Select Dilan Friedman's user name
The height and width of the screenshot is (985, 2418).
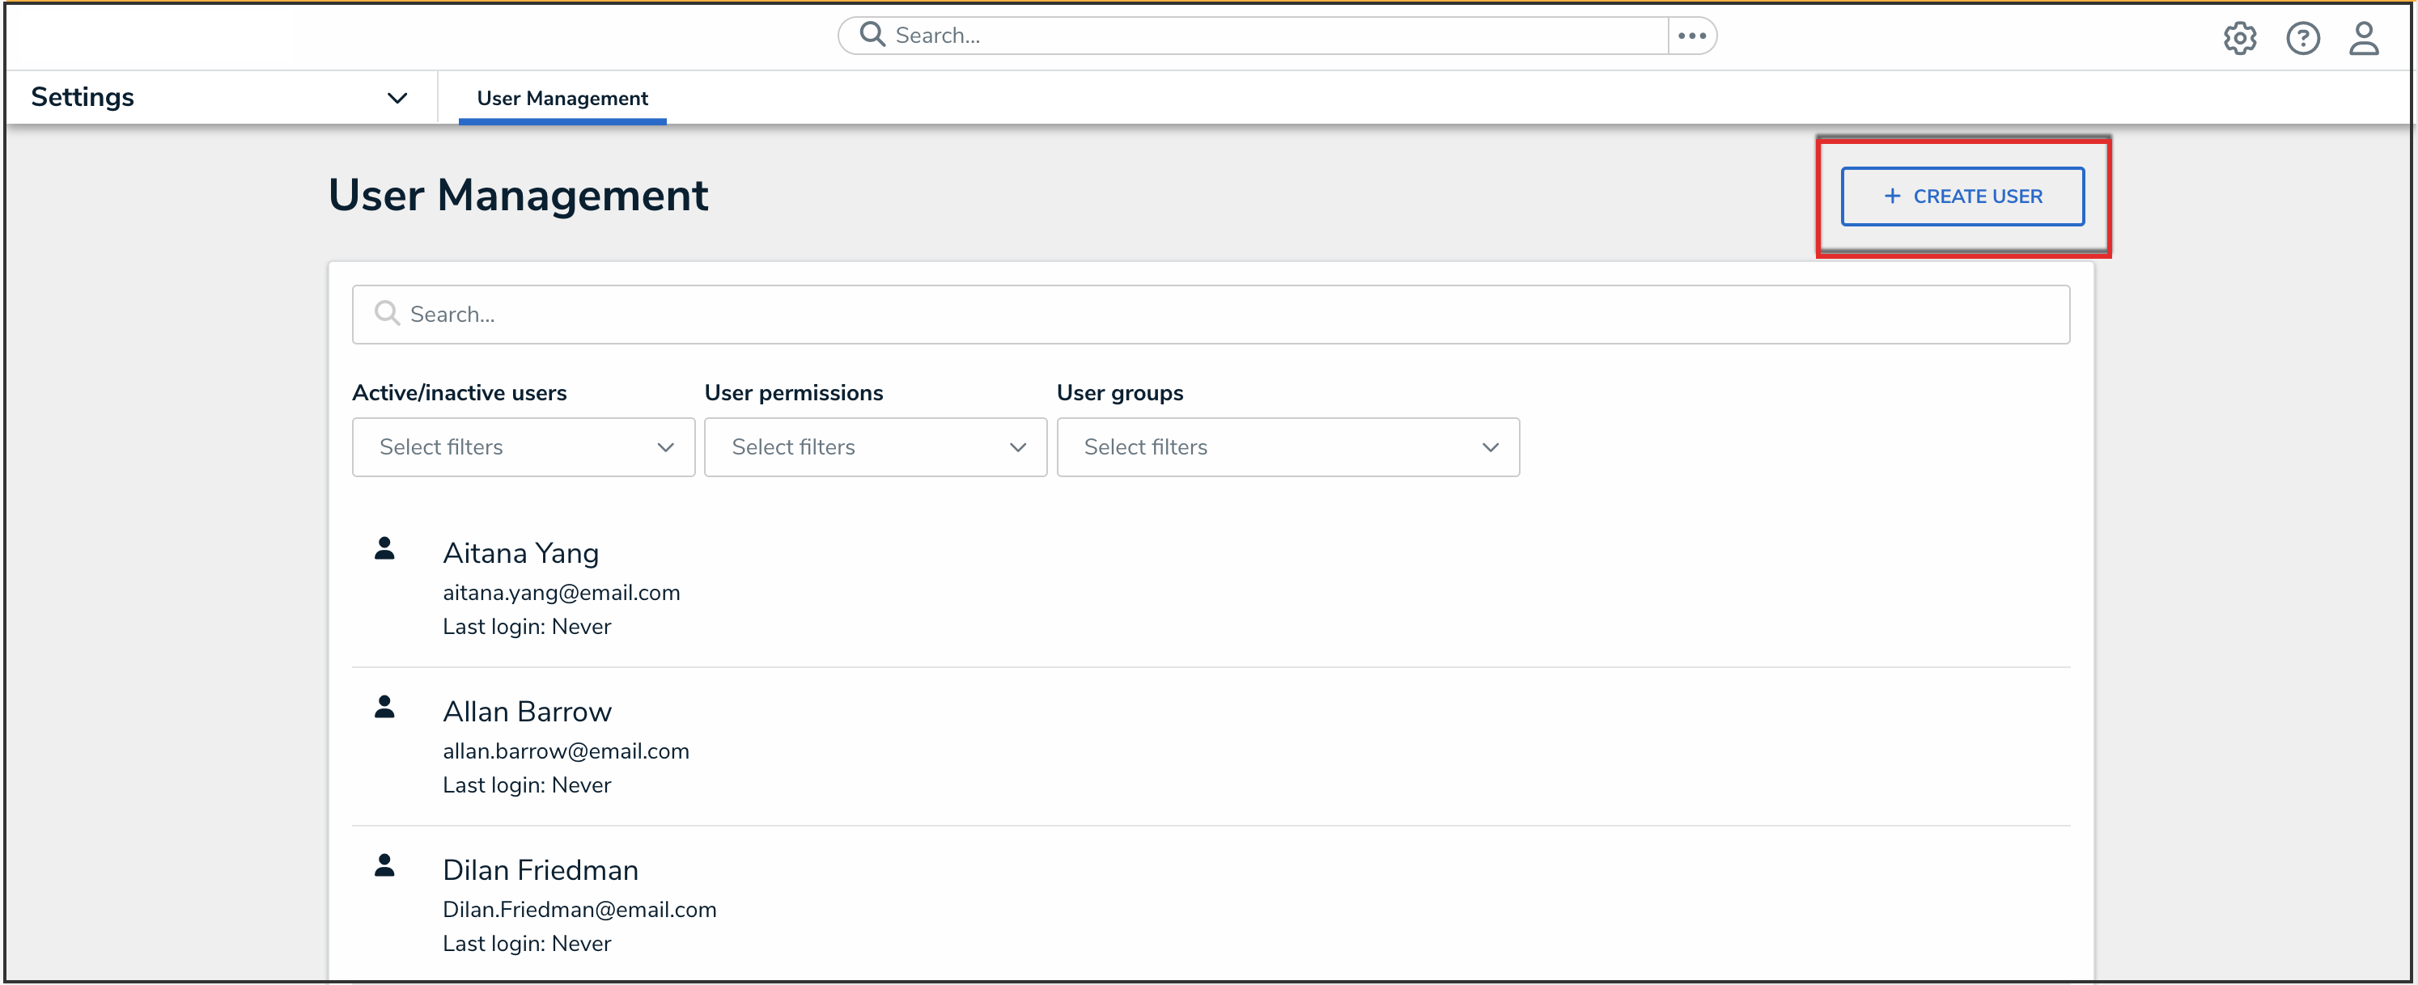(x=540, y=870)
